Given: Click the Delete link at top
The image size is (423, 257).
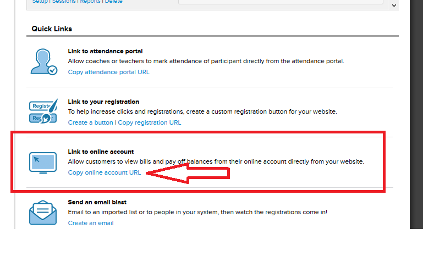Looking at the screenshot, I should pyautogui.click(x=113, y=2).
